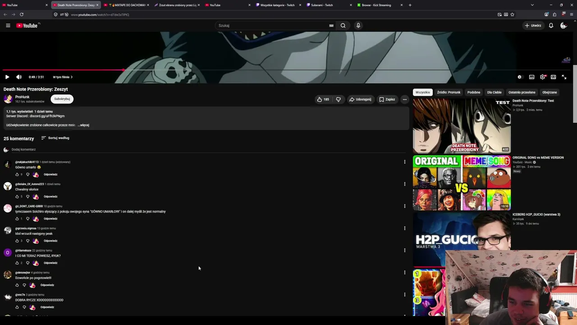Click the Szukaj search box

(x=273, y=26)
